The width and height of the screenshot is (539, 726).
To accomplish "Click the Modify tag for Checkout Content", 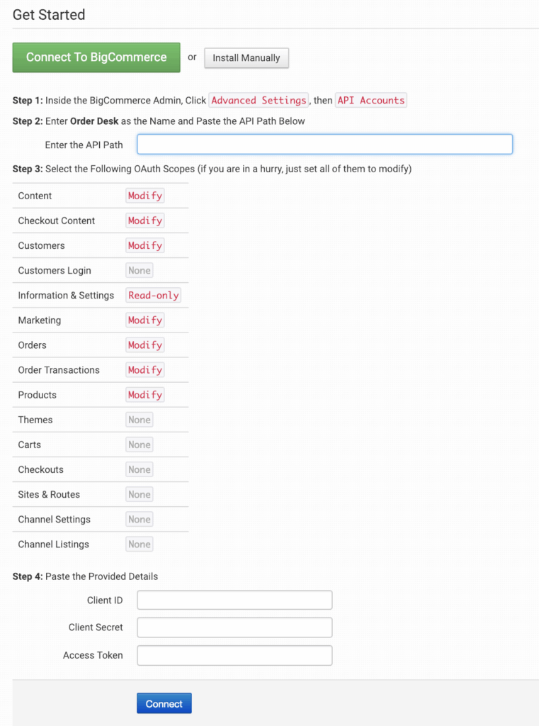I will tap(145, 220).
